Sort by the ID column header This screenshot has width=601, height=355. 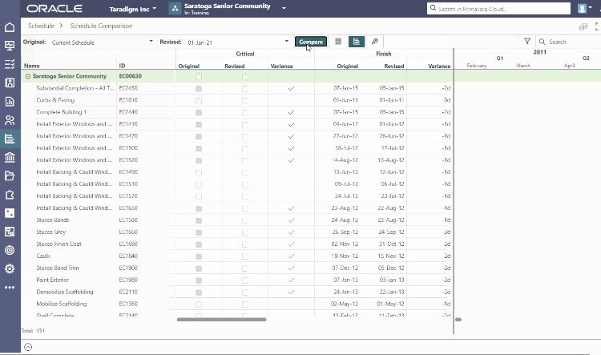[x=123, y=66]
